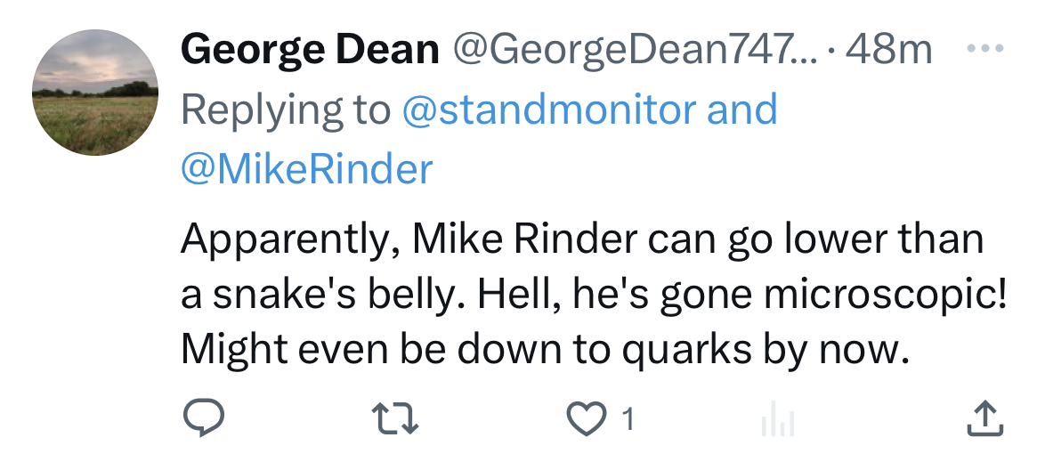1037x470 pixels.
Task: Open George Dean's profile picture
Action: (95, 93)
